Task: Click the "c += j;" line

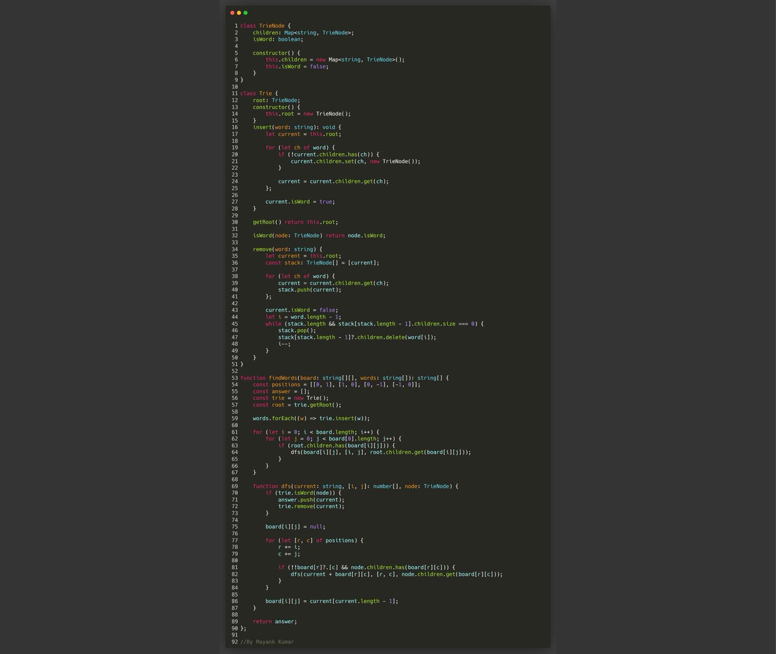Action: coord(289,554)
